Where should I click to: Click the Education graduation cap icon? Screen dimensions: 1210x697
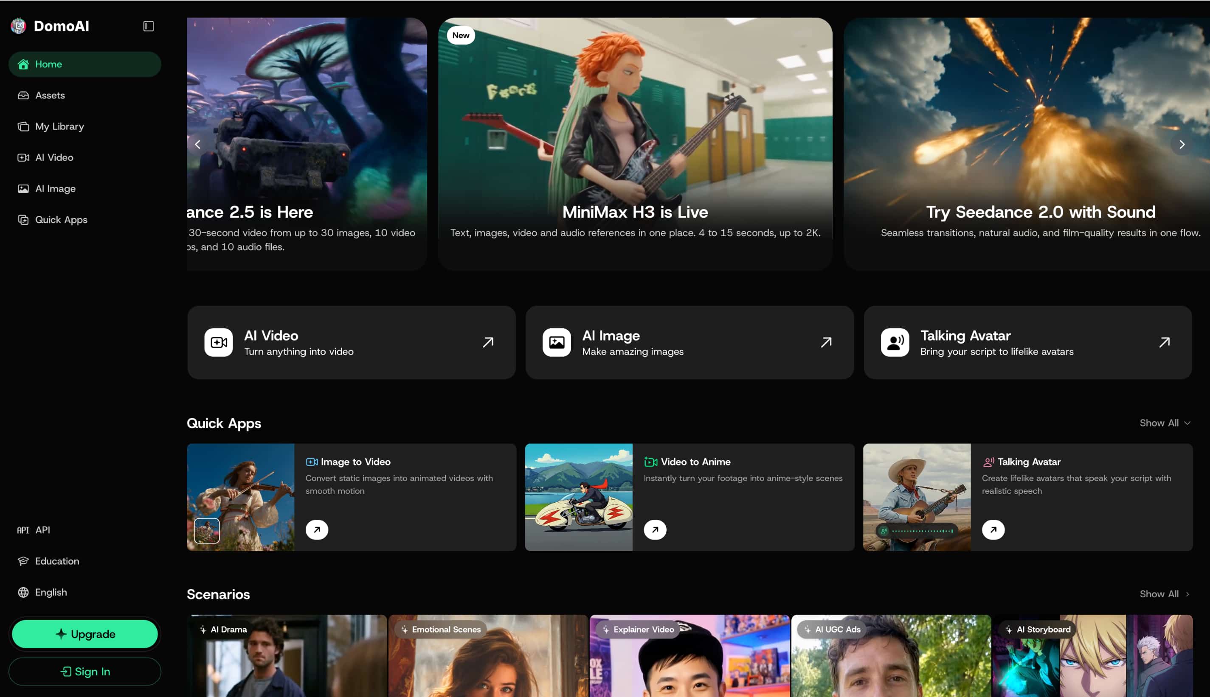pos(23,561)
